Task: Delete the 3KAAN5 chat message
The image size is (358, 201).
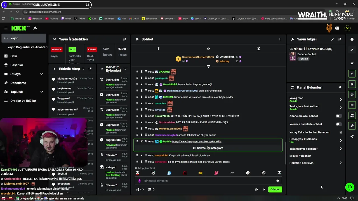Action: point(137,72)
